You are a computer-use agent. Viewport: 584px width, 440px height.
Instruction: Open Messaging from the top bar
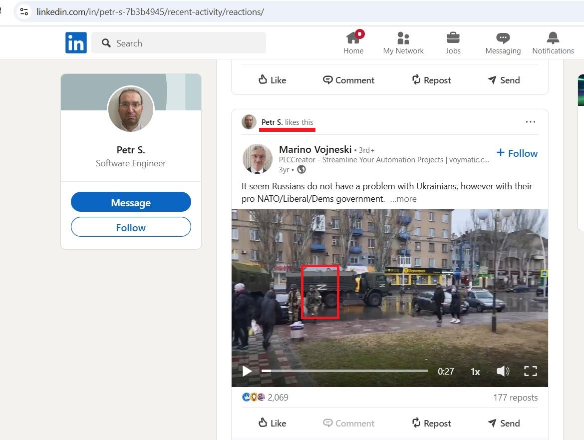[503, 43]
